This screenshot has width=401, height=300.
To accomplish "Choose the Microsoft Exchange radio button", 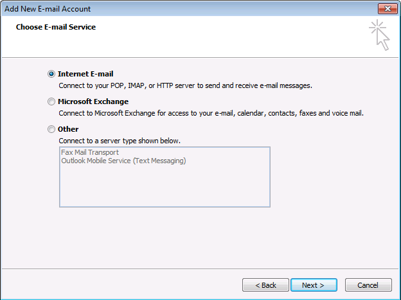I will tap(51, 101).
